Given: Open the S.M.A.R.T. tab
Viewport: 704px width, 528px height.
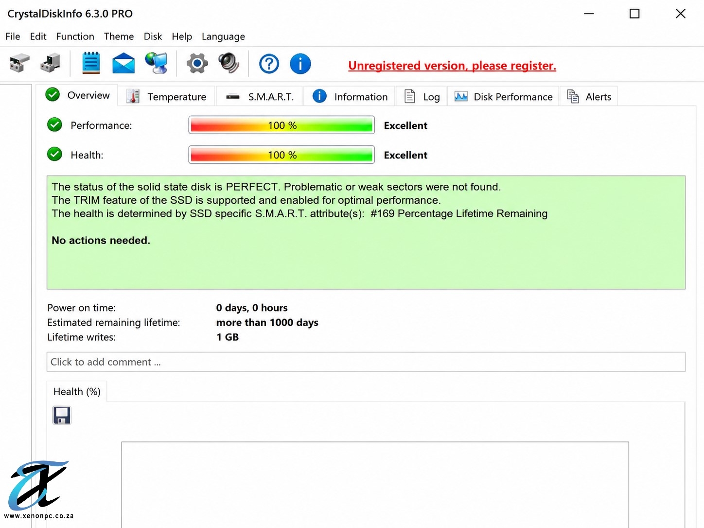Looking at the screenshot, I should (x=260, y=96).
